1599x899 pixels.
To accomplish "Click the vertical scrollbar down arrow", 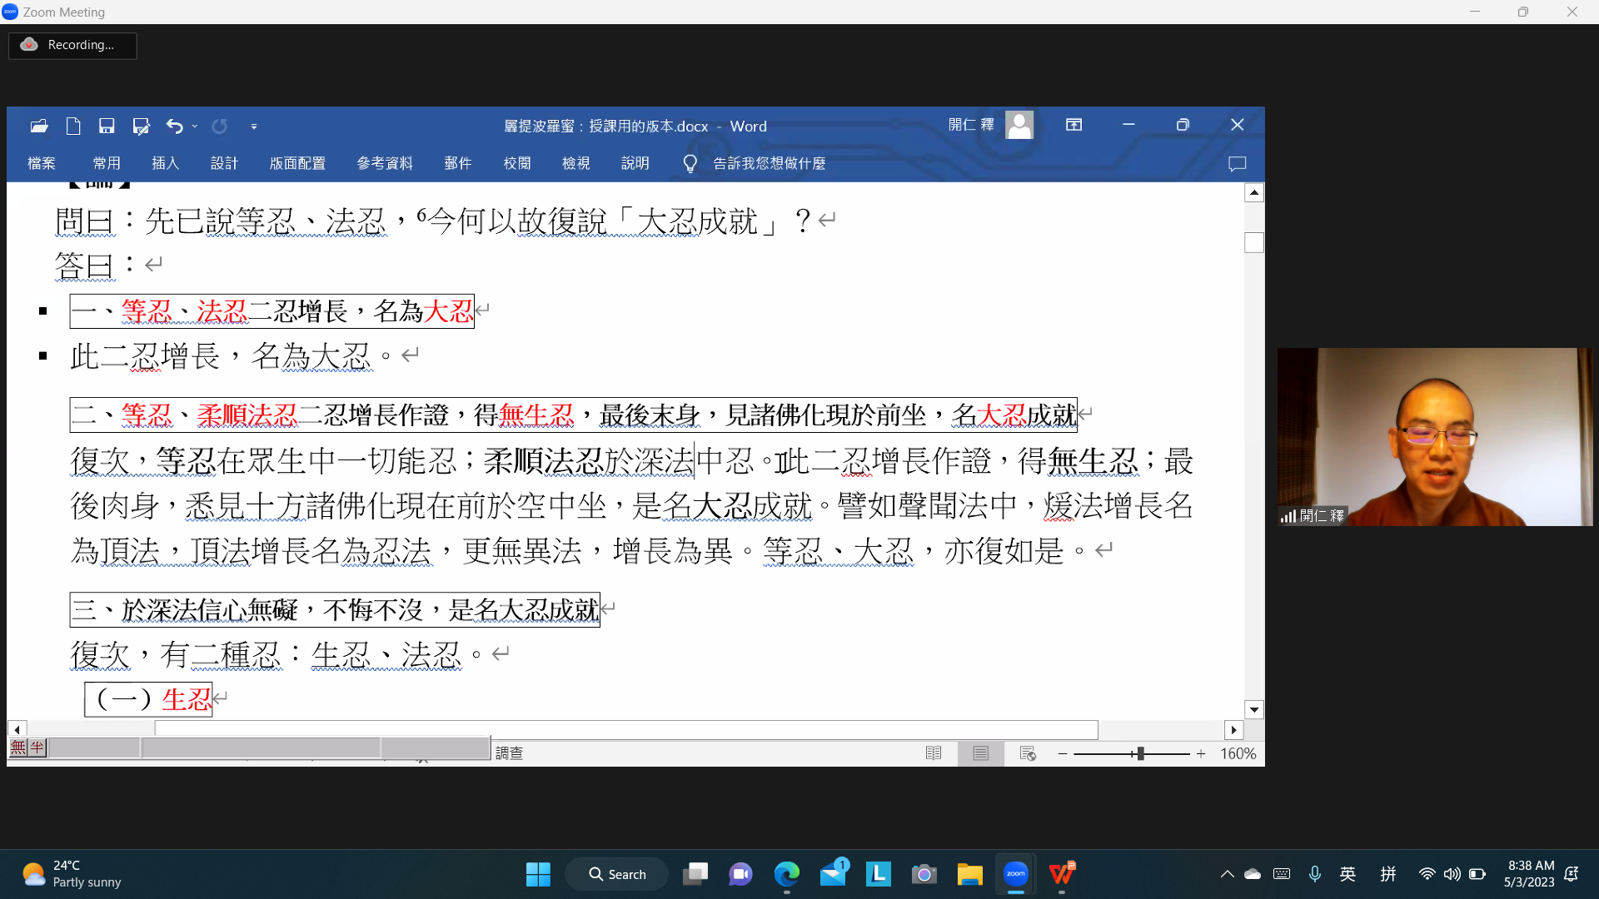I will tap(1254, 710).
